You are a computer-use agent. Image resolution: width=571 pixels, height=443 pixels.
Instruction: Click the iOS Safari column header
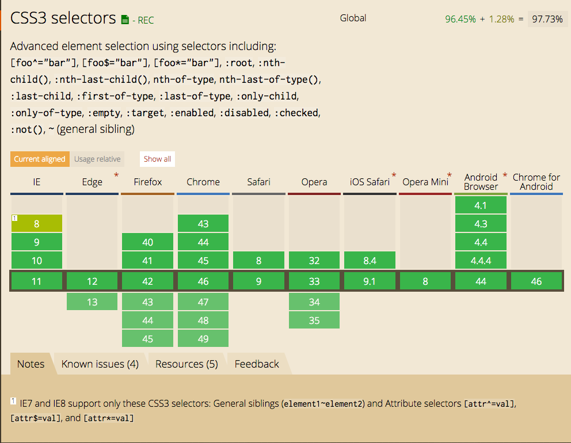(370, 182)
